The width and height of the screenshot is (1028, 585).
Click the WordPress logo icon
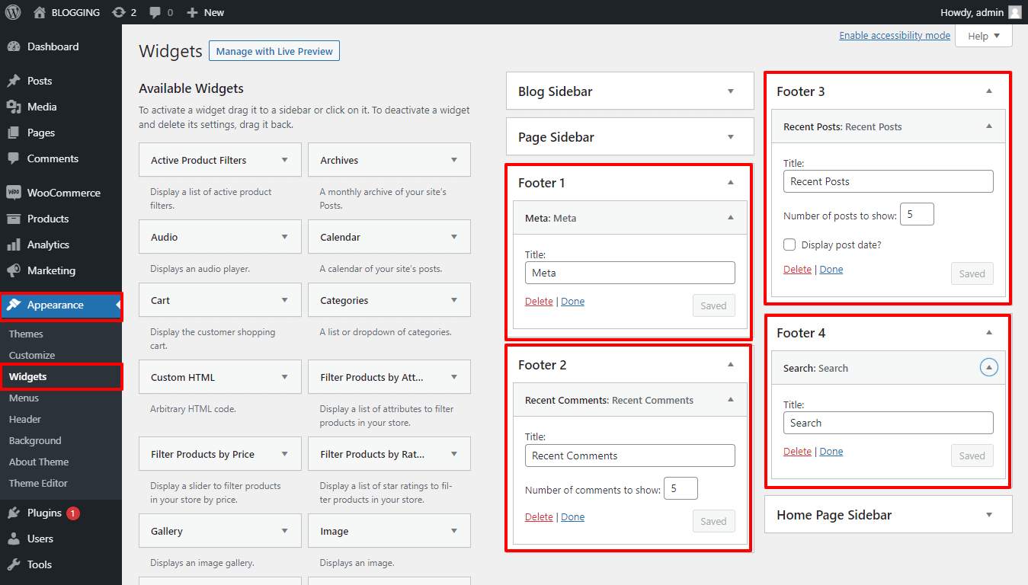(13, 12)
